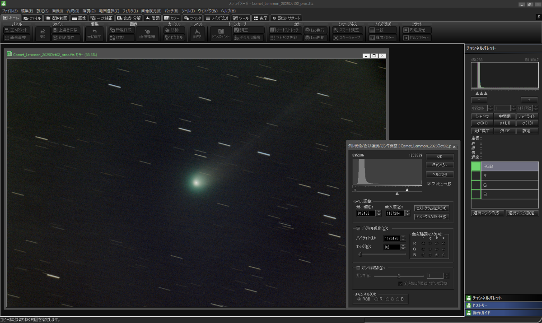This screenshot has width=542, height=323.
Task: Click the エッジ slider handle
Action: point(360,254)
